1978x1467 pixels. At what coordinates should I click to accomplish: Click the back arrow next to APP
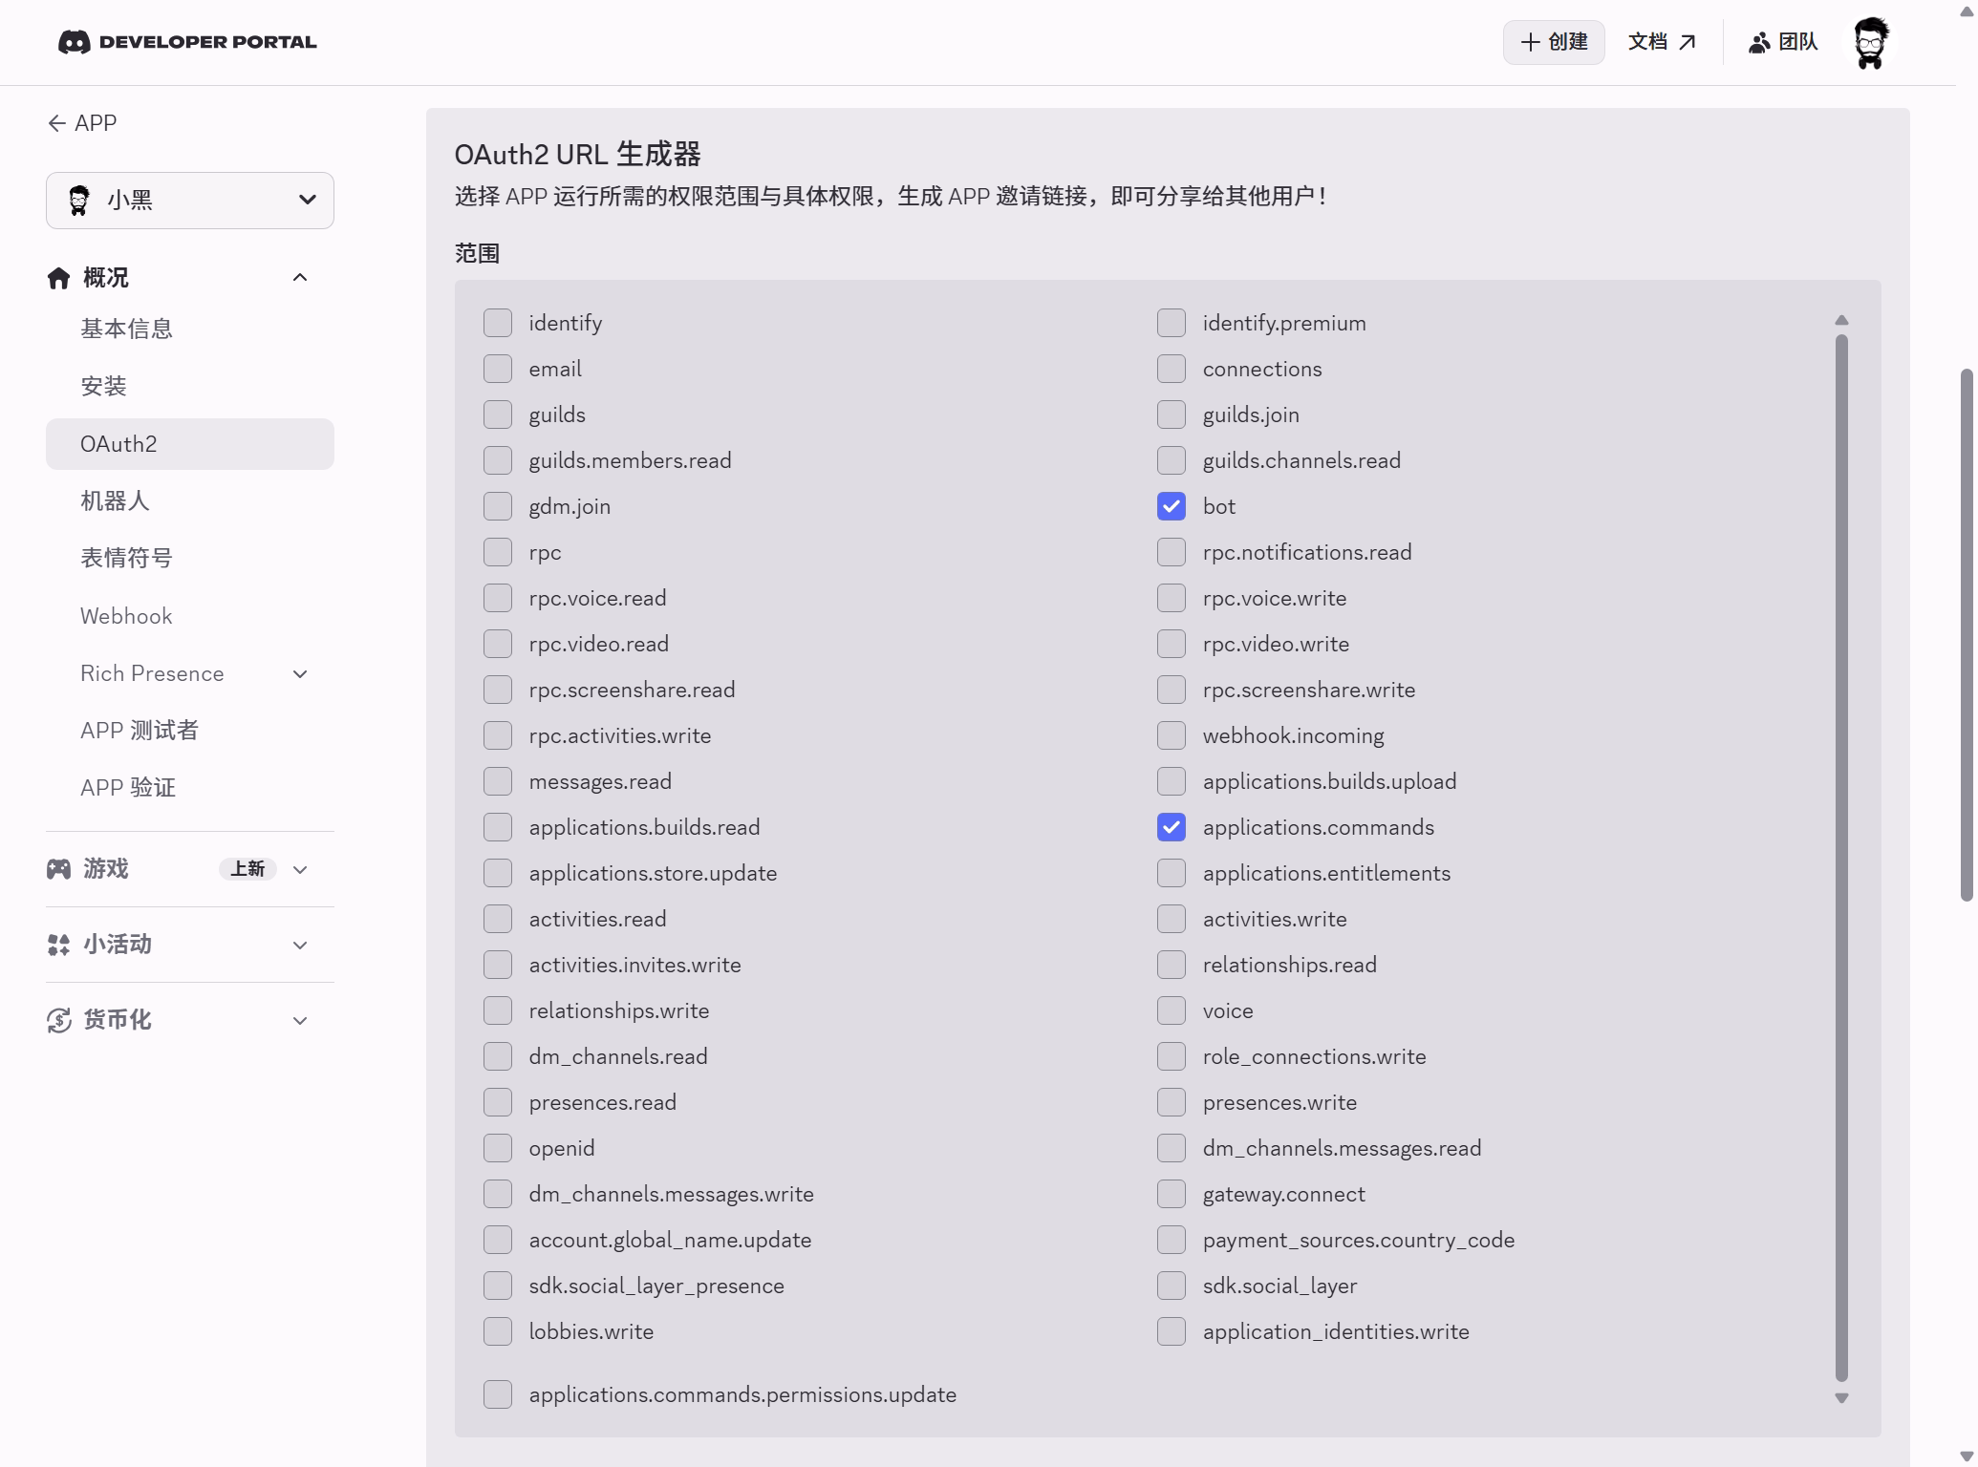click(56, 123)
